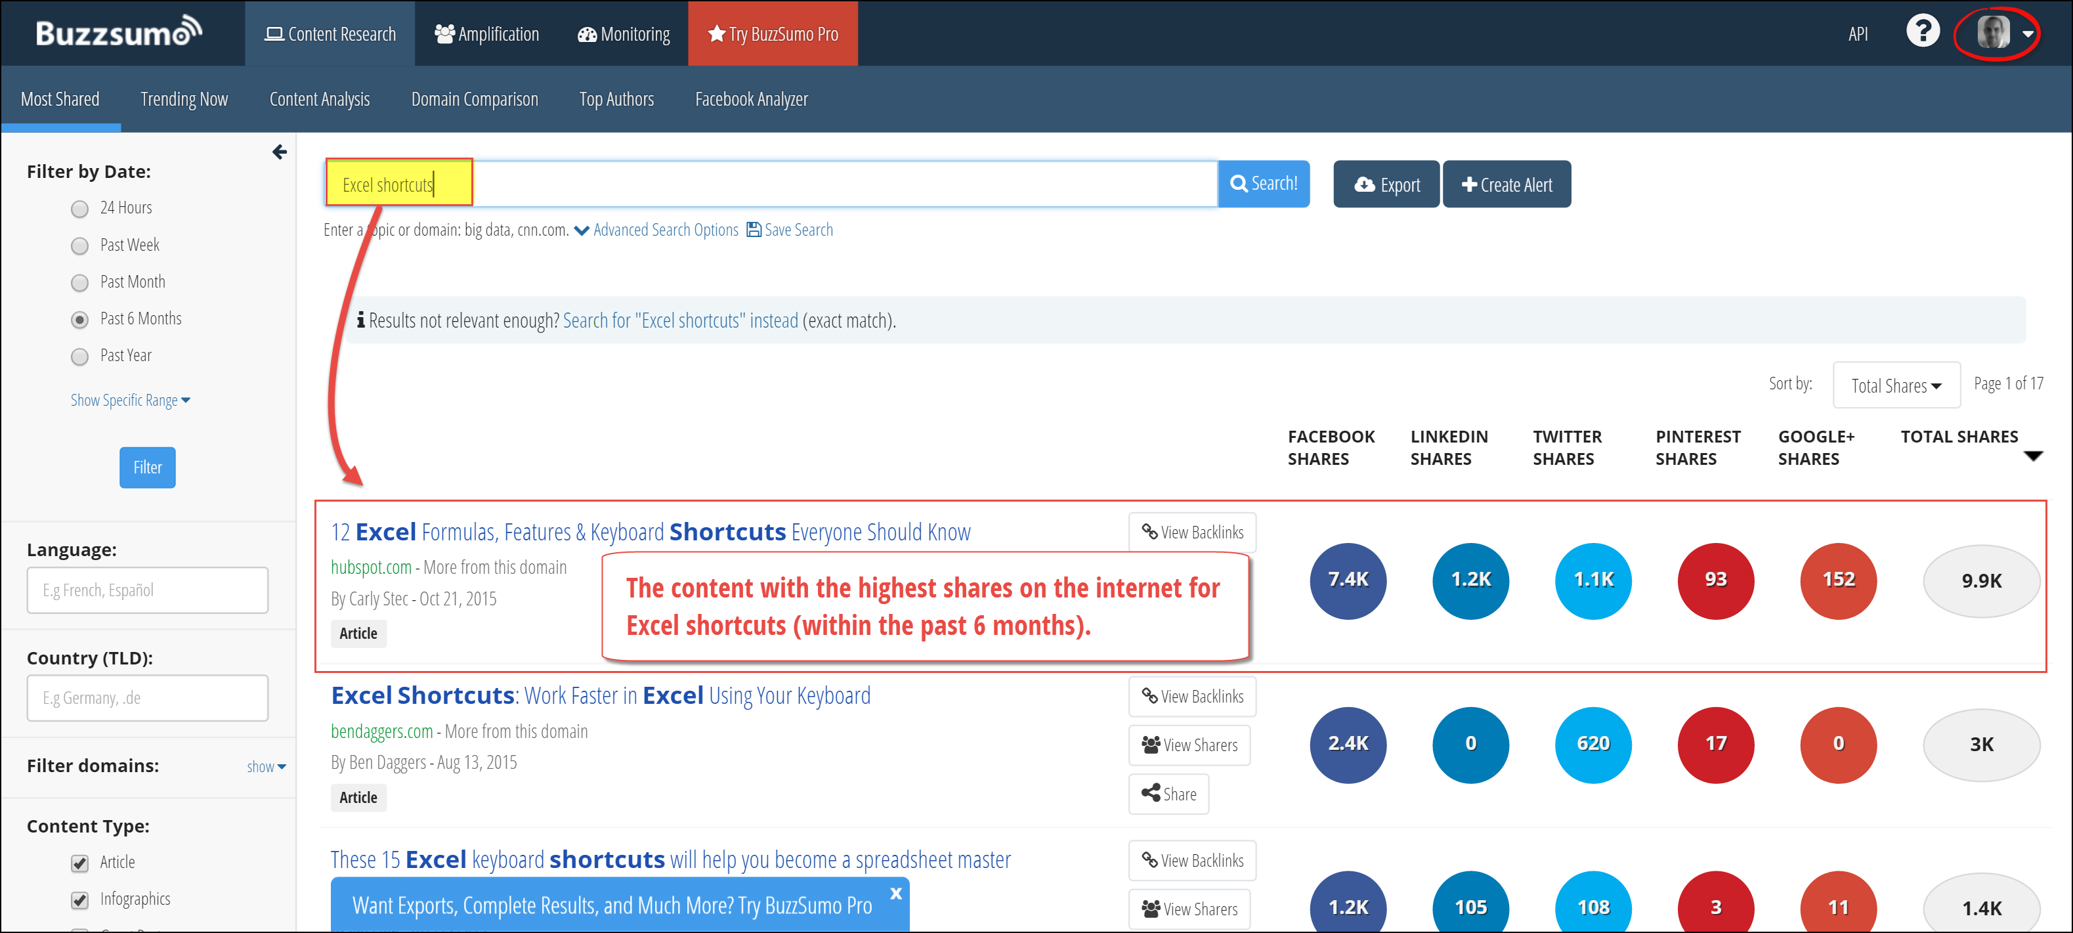
Task: Select the 24 Hours date filter
Action: tap(79, 209)
